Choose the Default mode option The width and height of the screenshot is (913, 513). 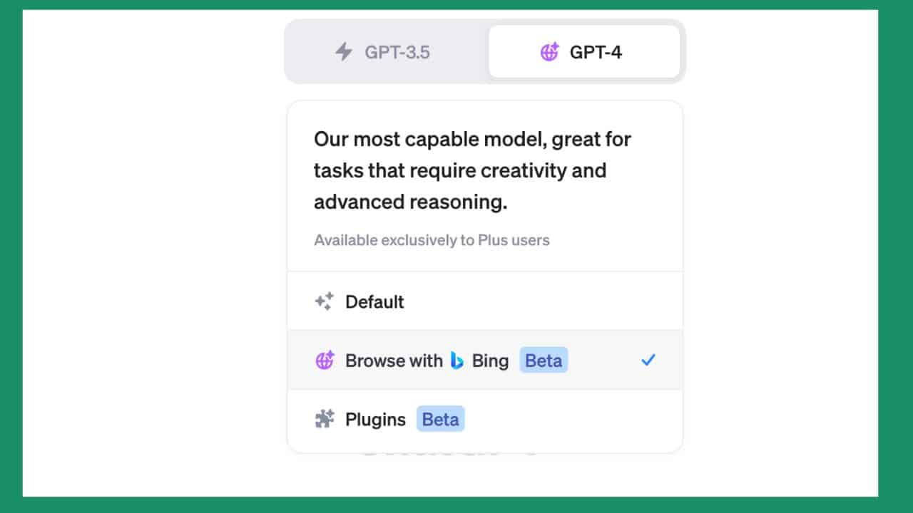click(x=485, y=301)
